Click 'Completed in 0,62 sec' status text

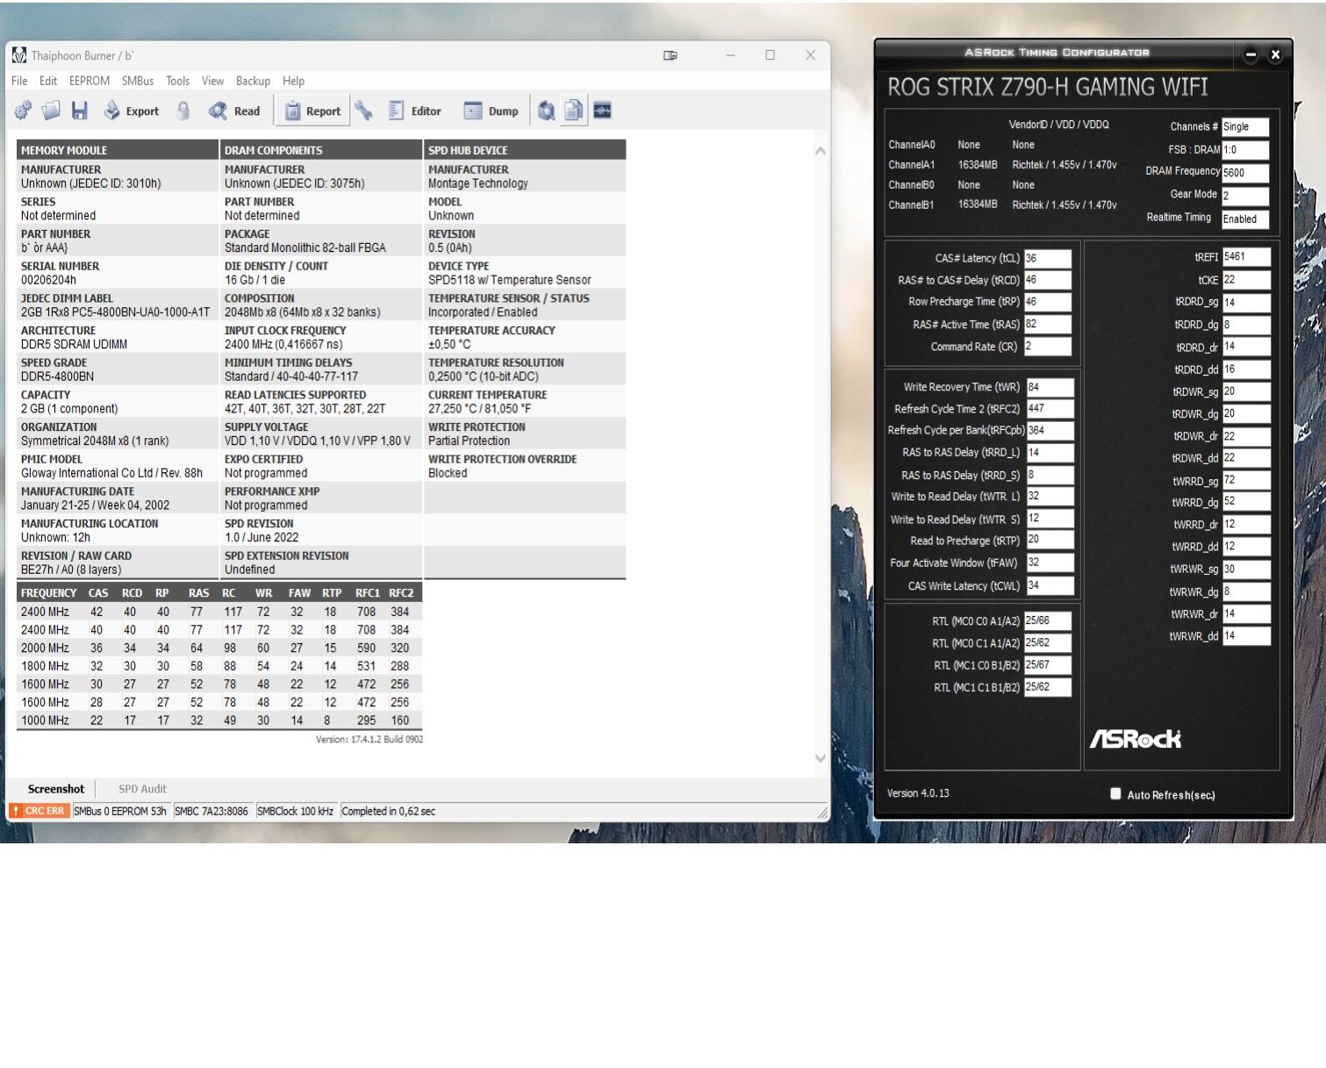click(389, 811)
